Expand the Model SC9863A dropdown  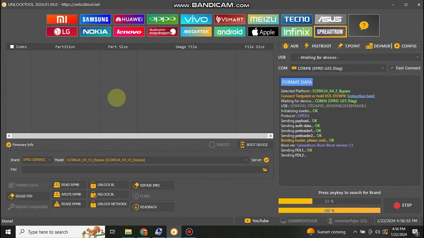tap(157, 160)
